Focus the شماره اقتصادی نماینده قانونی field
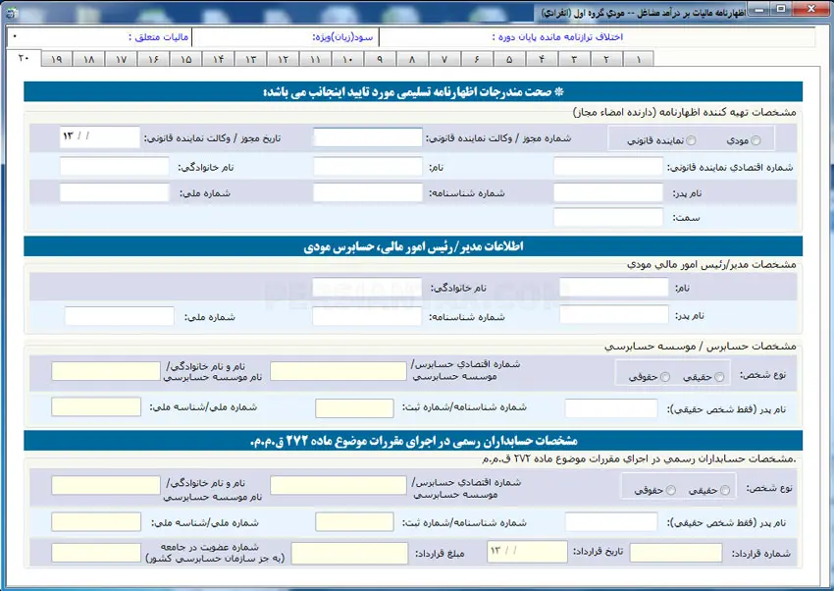Image resolution: width=834 pixels, height=591 pixels. point(608,167)
